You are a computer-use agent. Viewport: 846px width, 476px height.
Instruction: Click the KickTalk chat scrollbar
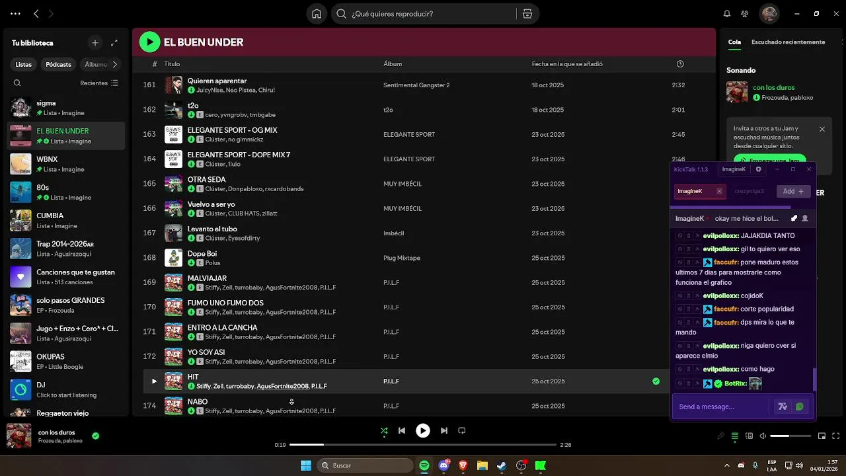click(x=814, y=379)
